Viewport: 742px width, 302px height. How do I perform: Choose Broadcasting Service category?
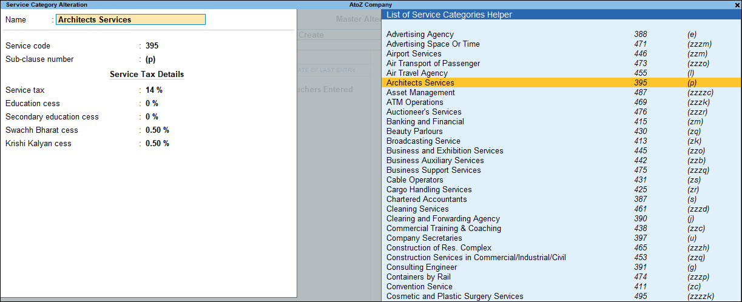click(561, 141)
